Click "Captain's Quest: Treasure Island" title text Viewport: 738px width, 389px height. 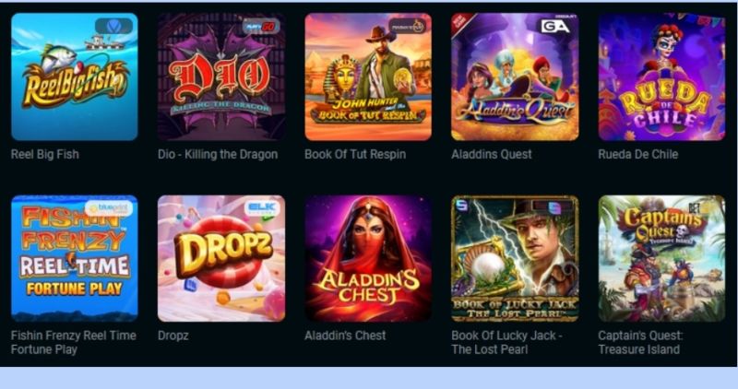(x=640, y=342)
